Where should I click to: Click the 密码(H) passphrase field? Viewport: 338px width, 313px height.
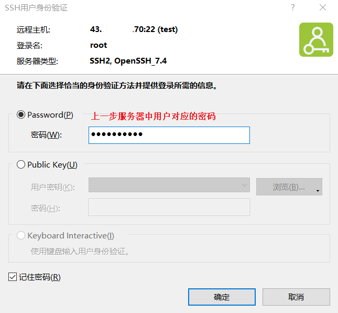(169, 207)
